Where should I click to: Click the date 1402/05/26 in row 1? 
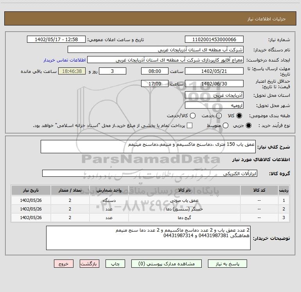click(31, 200)
